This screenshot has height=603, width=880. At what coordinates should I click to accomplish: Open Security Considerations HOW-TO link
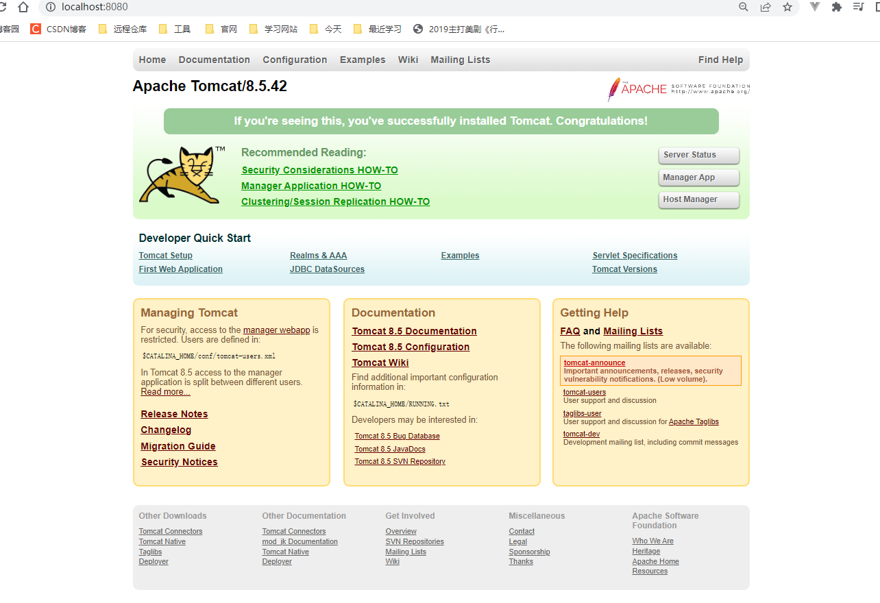click(319, 170)
